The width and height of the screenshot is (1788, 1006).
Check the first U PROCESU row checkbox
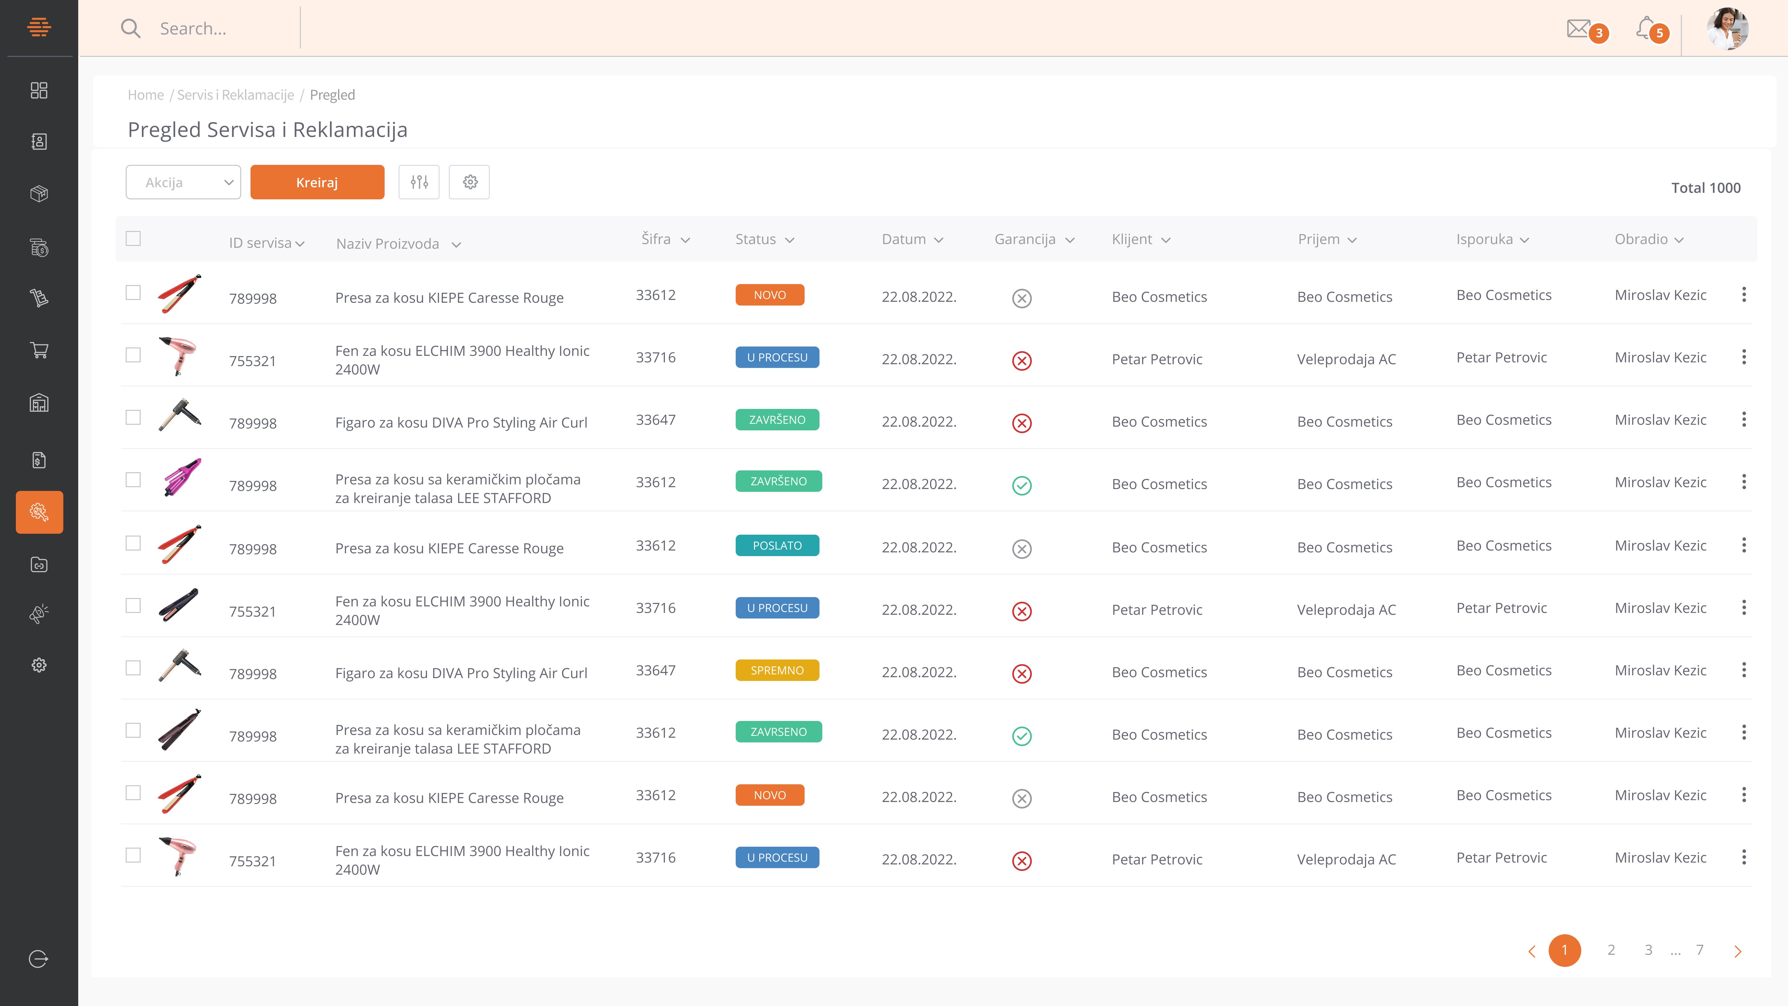133,355
